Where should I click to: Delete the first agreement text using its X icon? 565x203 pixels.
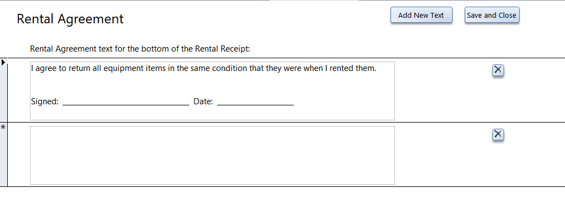point(498,69)
